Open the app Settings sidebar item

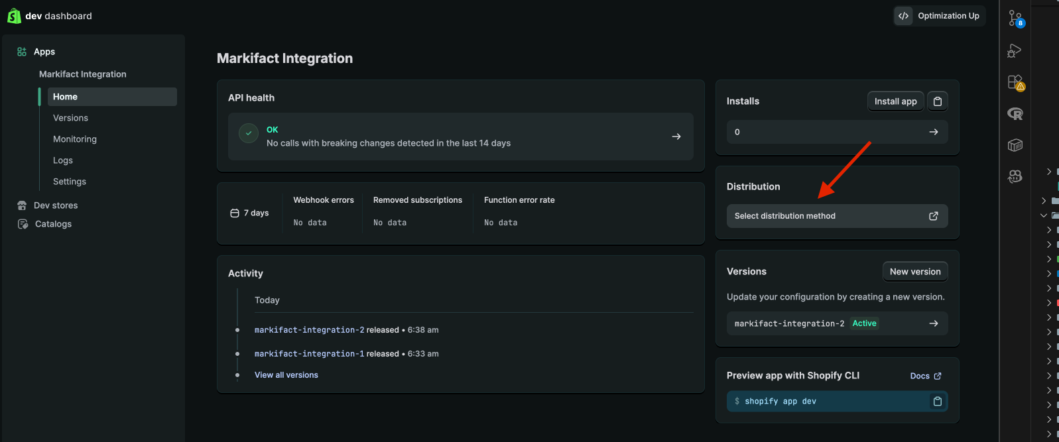coord(70,182)
